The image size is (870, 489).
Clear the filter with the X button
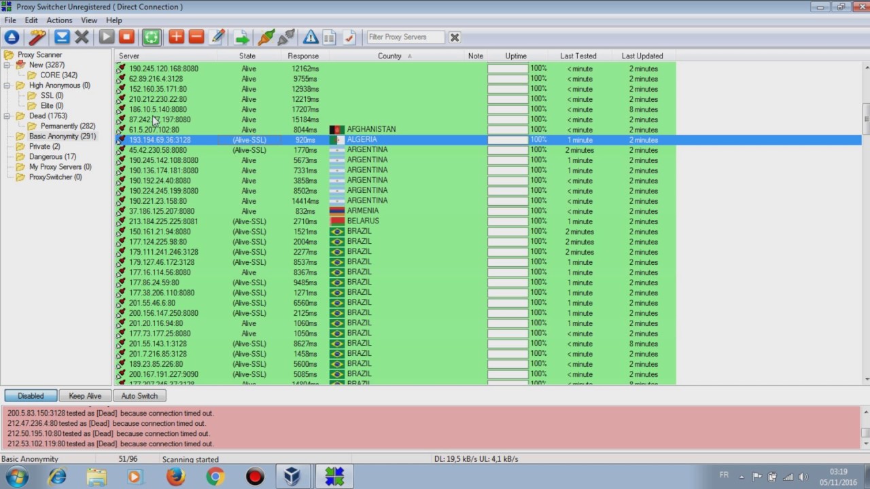pos(455,37)
